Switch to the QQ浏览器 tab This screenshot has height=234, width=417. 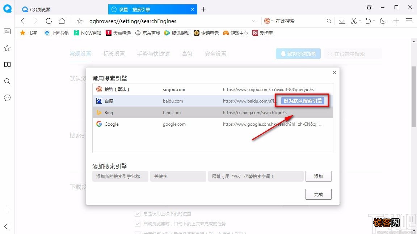coord(63,9)
